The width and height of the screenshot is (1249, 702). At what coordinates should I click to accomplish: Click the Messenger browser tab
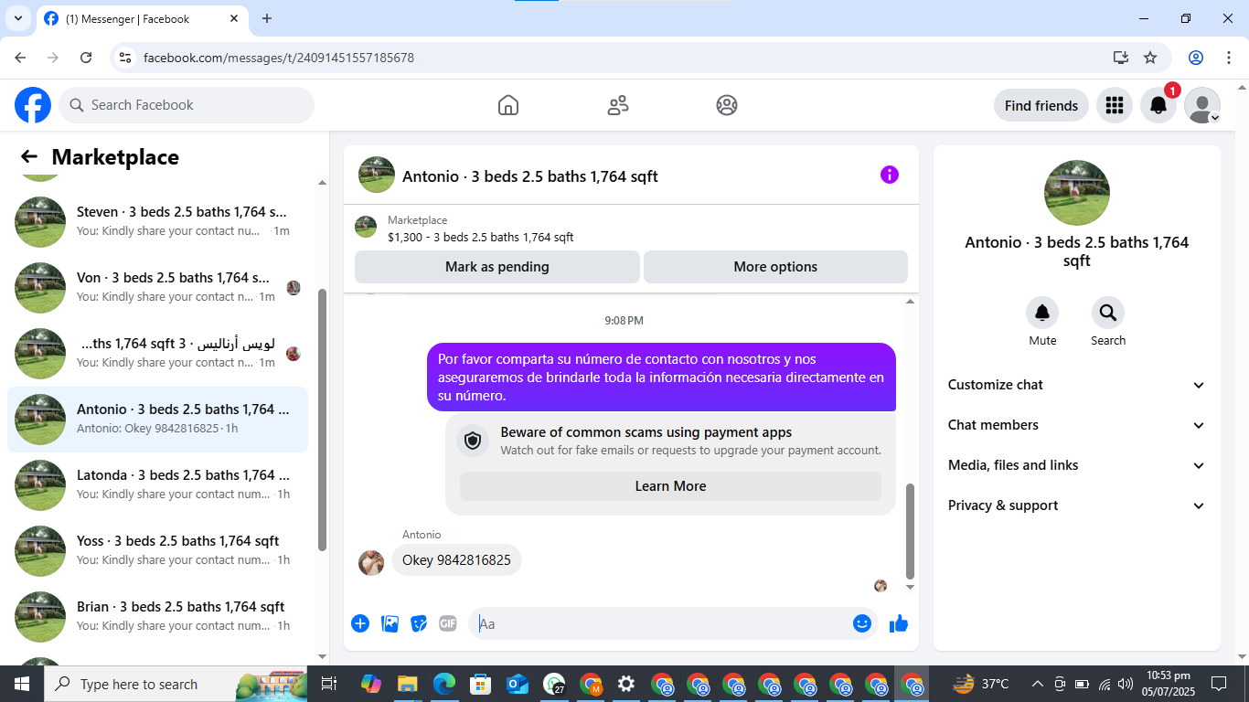(x=143, y=18)
